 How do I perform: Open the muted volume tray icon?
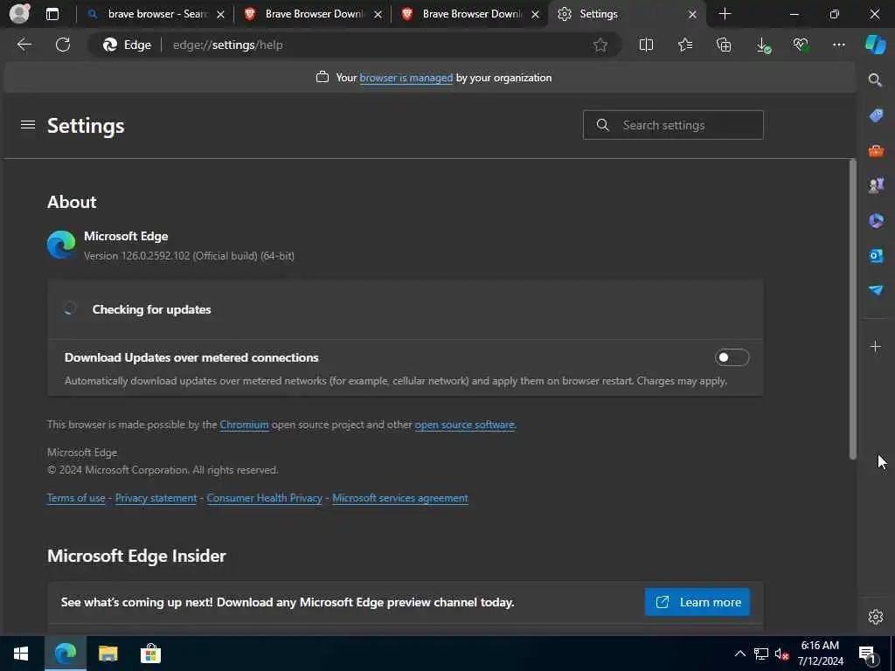pos(782,654)
